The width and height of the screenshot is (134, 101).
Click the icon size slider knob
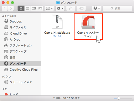click(x=118, y=98)
